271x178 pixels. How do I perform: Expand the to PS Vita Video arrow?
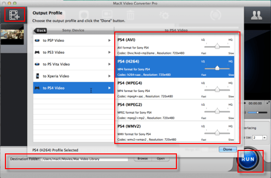(109, 64)
